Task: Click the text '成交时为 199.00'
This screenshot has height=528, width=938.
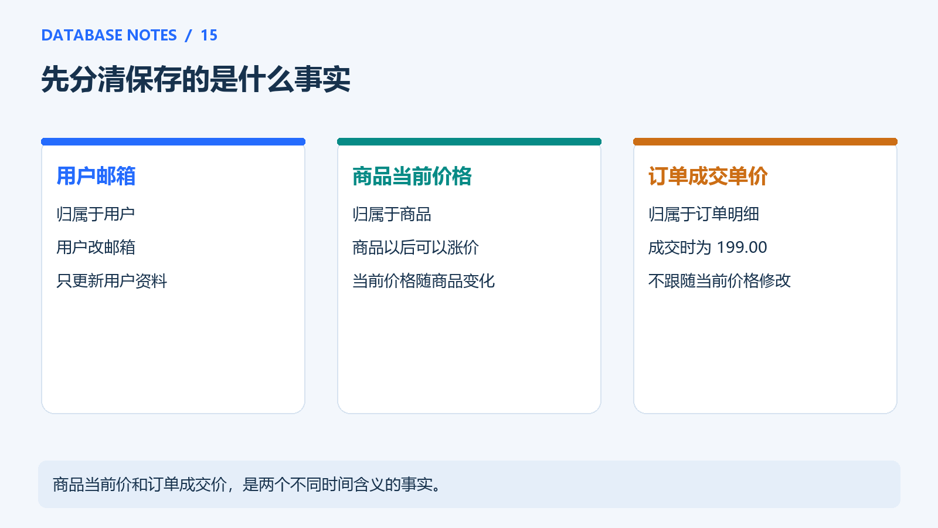Action: (708, 248)
